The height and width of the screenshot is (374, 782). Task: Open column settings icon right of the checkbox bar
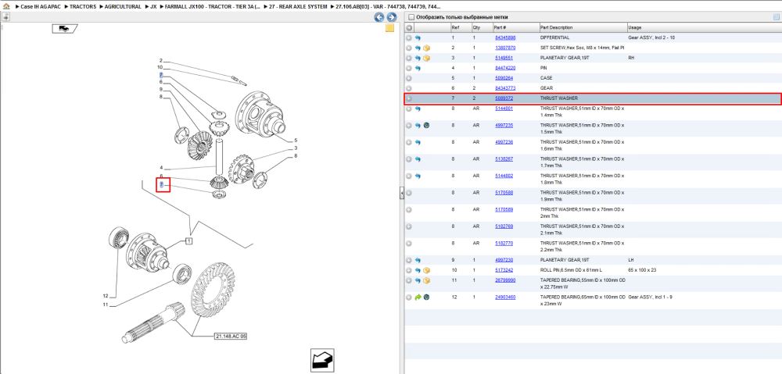click(x=776, y=17)
